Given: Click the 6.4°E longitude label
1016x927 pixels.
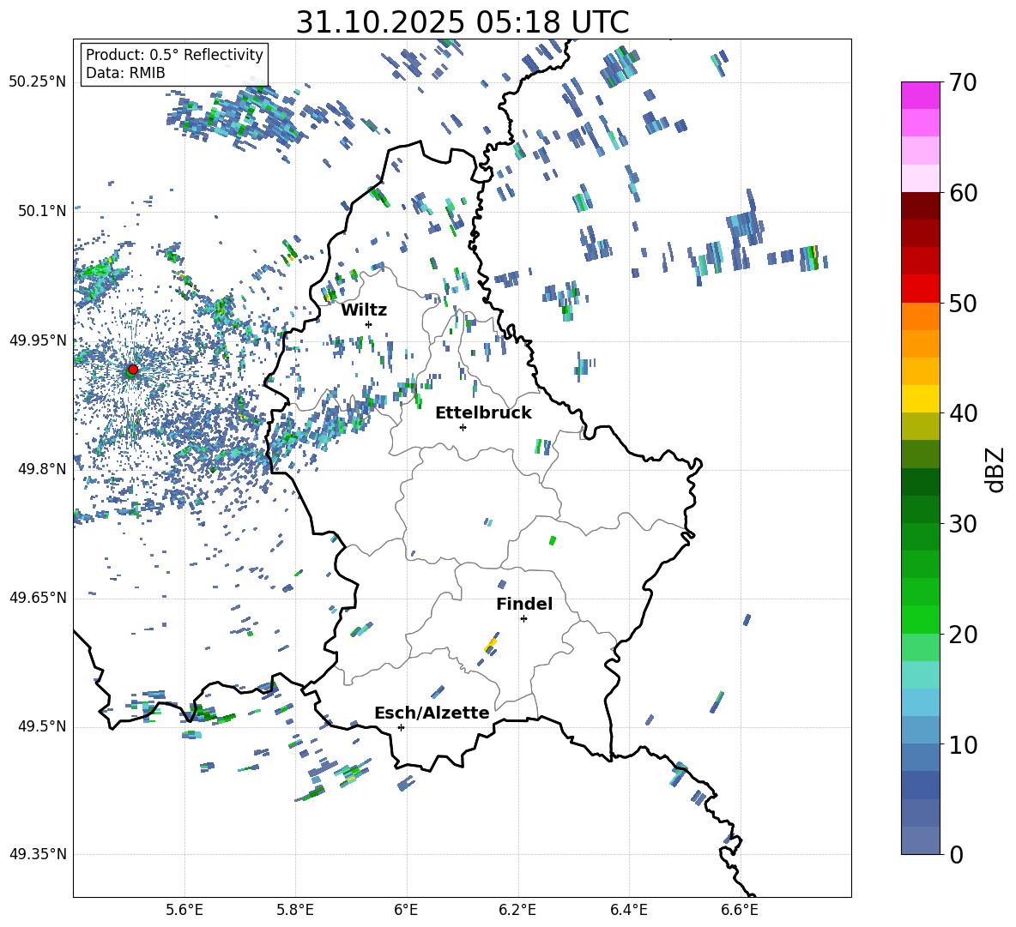Looking at the screenshot, I should (628, 911).
